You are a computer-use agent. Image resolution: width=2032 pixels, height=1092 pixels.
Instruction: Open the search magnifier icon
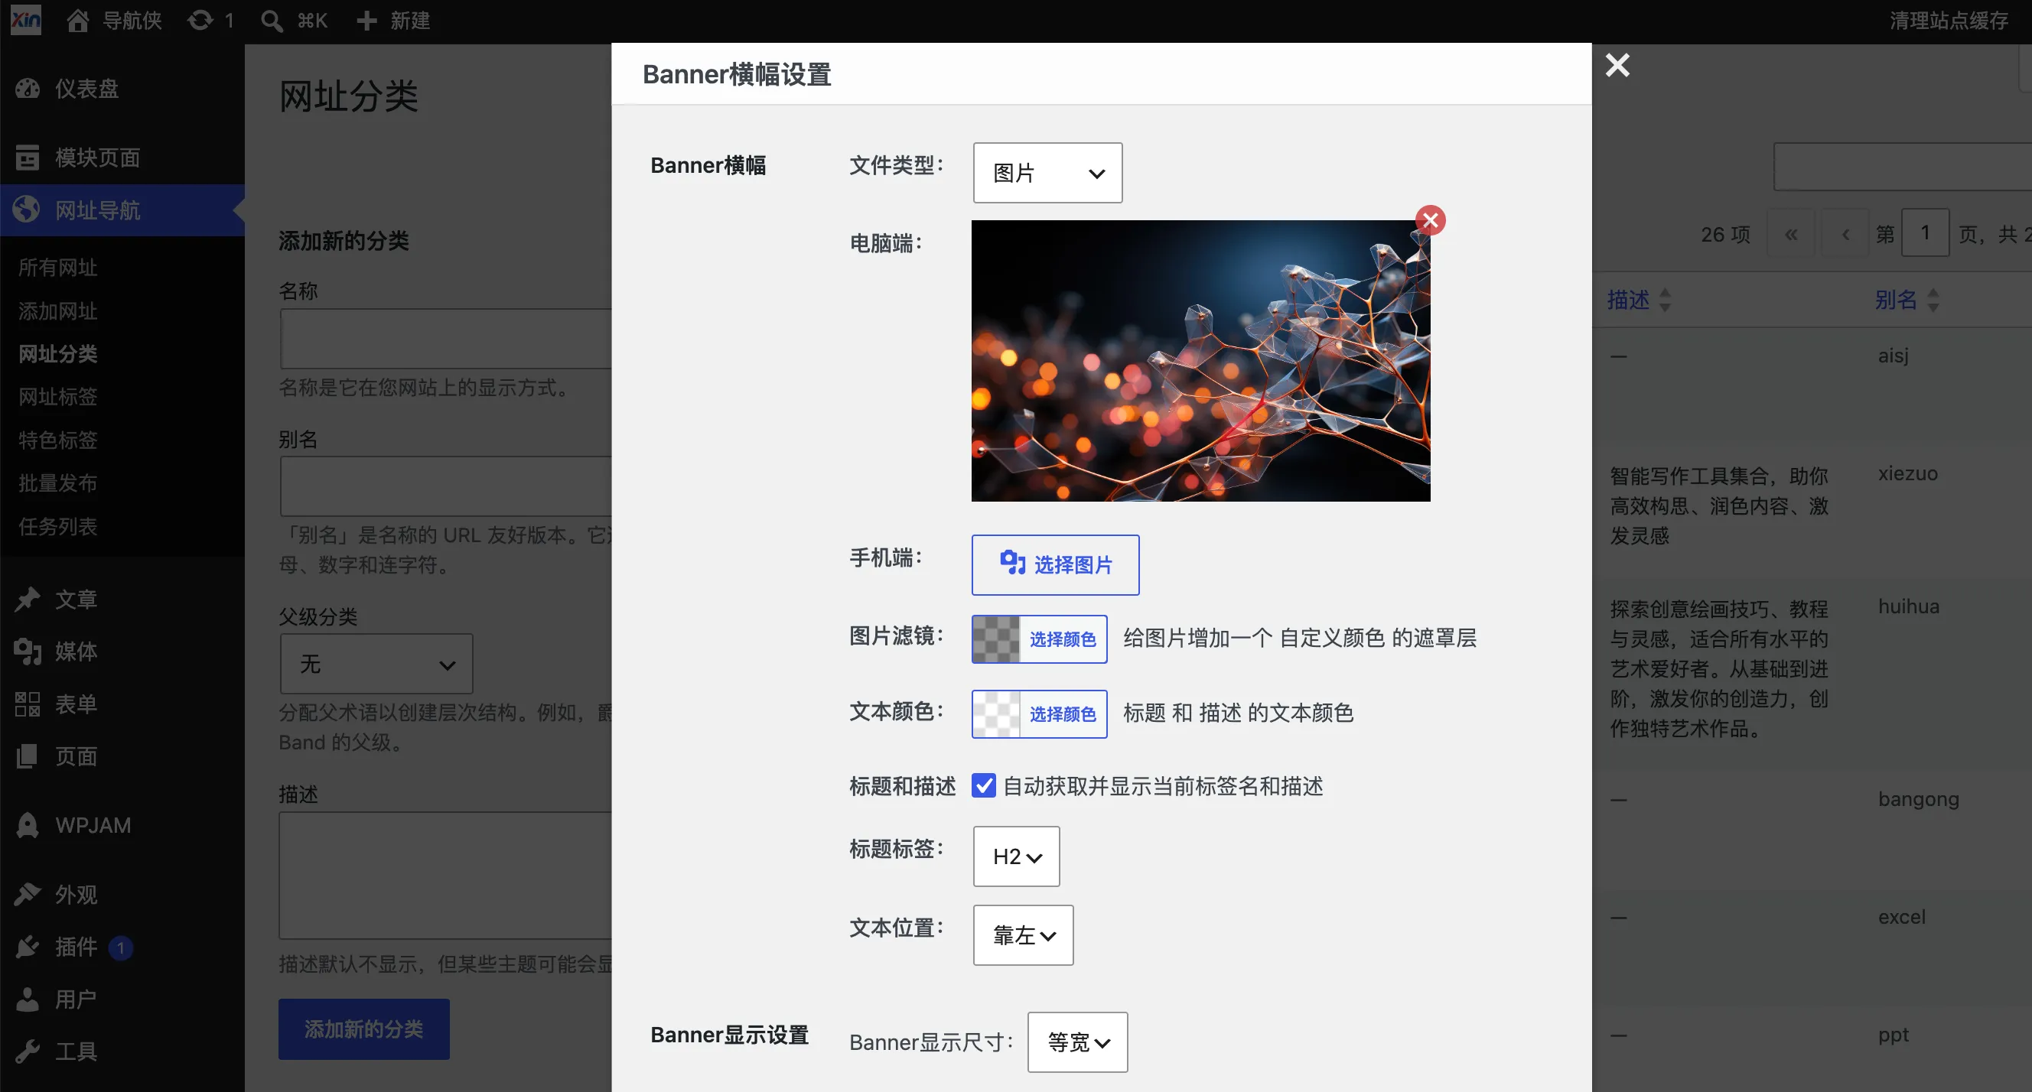click(x=272, y=21)
